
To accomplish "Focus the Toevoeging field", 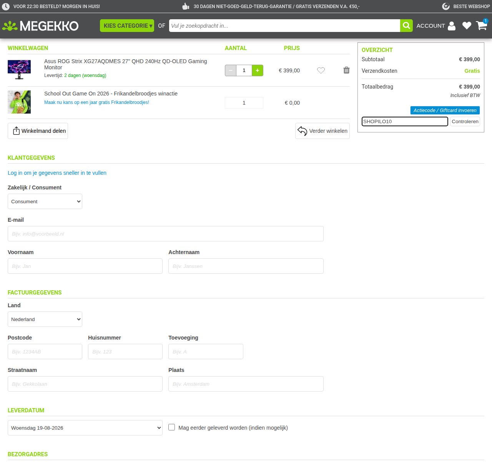I will point(206,352).
